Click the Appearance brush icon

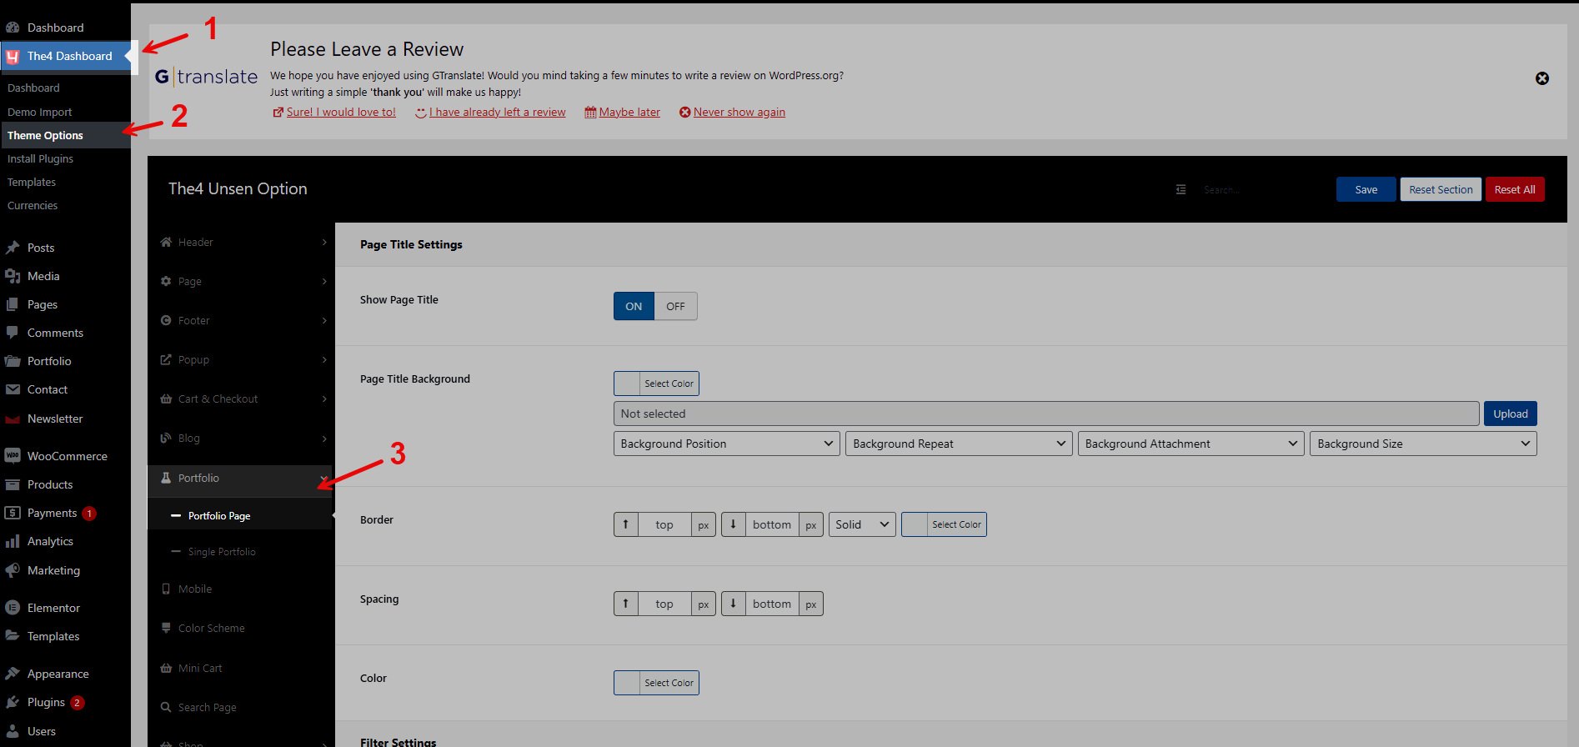(x=13, y=674)
